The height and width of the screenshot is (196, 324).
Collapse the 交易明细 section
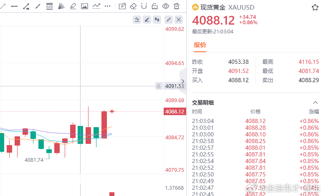click(315, 103)
